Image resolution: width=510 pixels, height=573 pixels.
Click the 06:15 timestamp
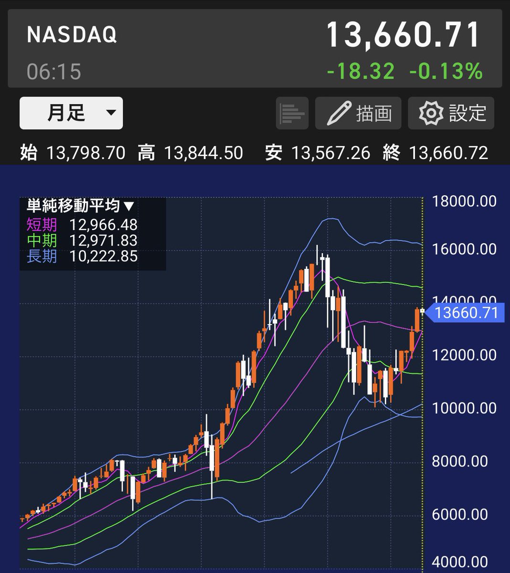pyautogui.click(x=54, y=72)
